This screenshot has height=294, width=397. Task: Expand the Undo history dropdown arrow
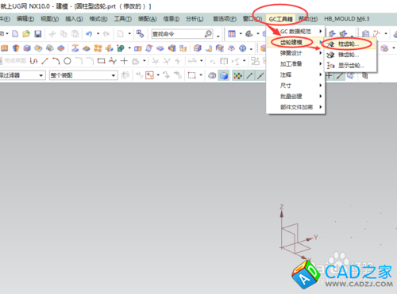(98, 34)
